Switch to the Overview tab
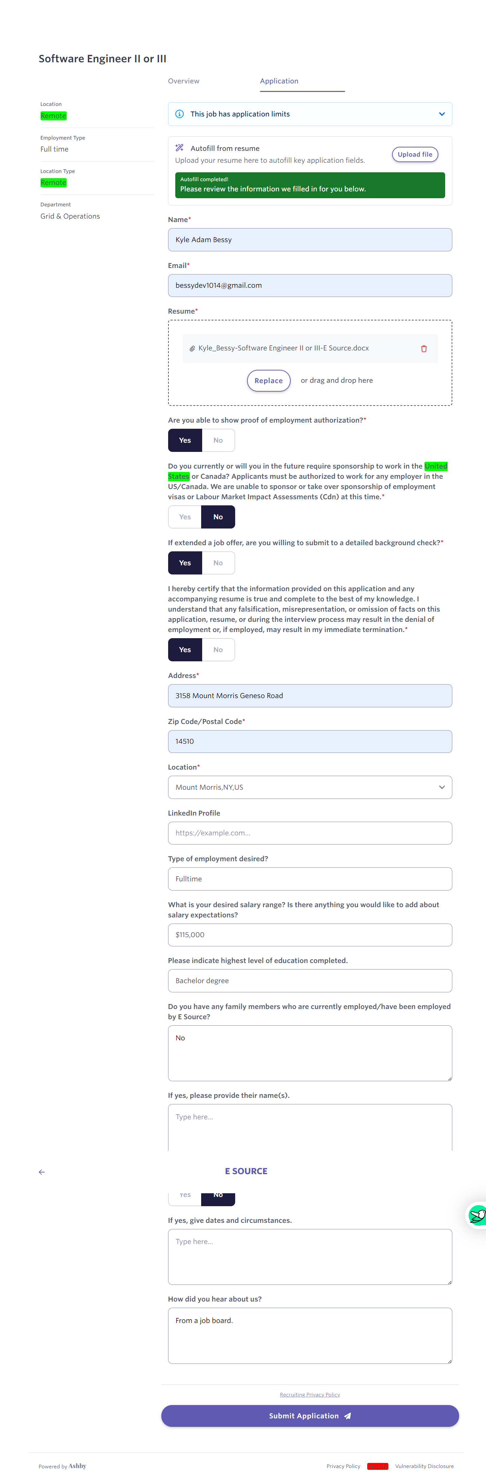 [x=184, y=81]
